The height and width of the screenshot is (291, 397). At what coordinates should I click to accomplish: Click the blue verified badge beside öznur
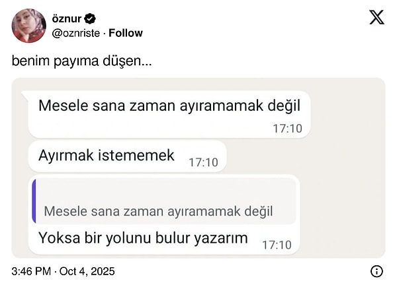[89, 18]
